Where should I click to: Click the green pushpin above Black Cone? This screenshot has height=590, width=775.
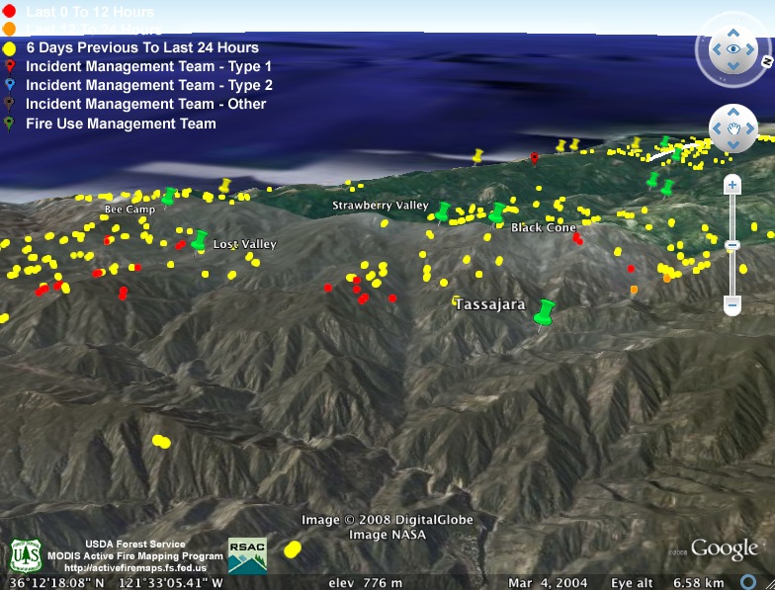point(497,212)
